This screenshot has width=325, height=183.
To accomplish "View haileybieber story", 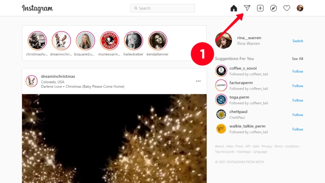I will 134,41.
